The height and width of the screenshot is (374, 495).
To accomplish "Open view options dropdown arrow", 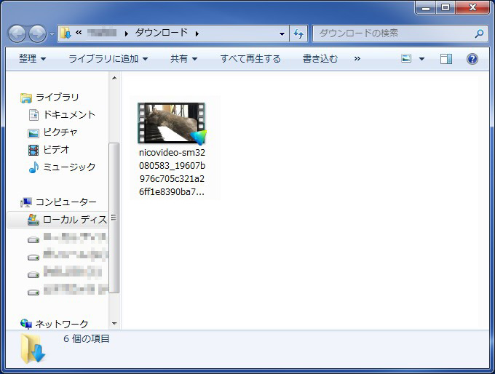I will [x=421, y=59].
